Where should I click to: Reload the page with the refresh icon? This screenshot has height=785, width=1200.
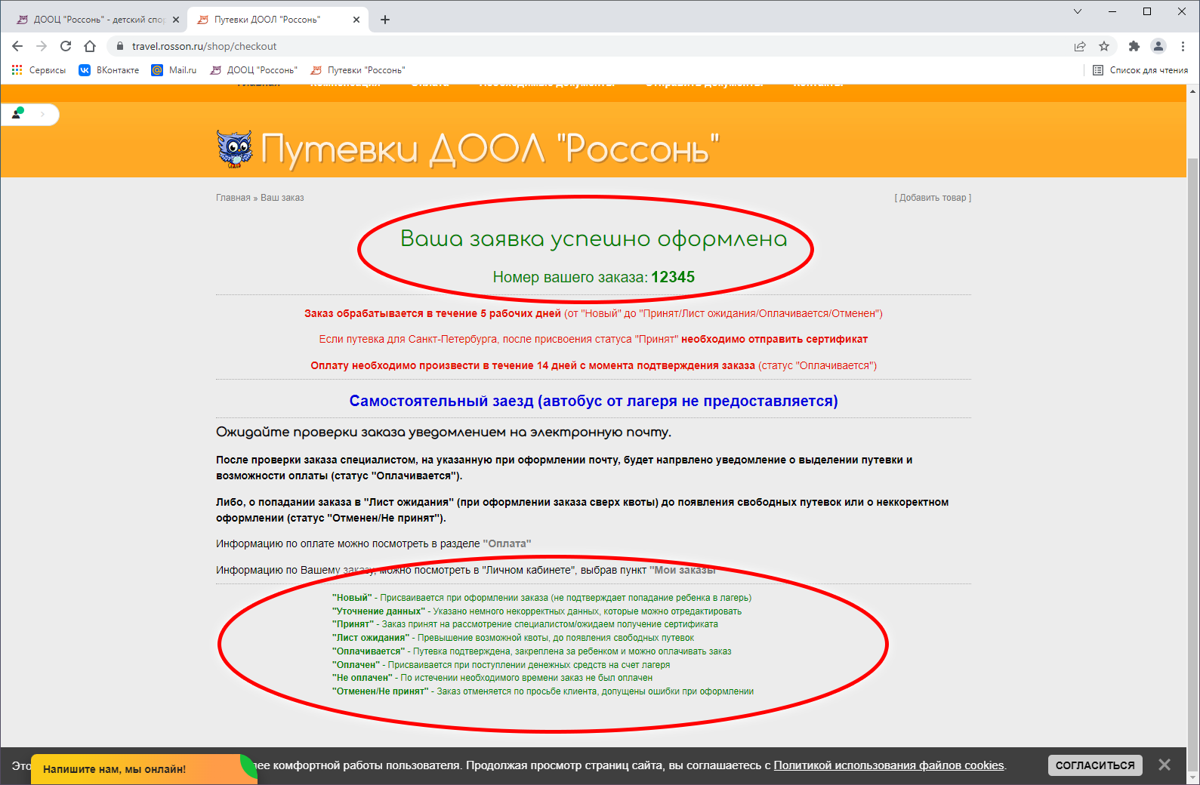[66, 46]
